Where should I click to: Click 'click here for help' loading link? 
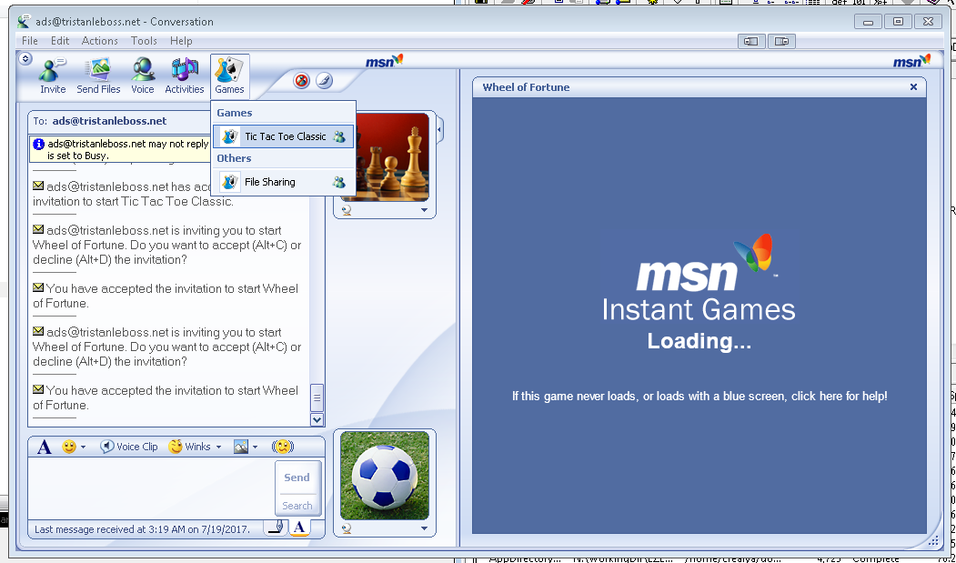839,397
